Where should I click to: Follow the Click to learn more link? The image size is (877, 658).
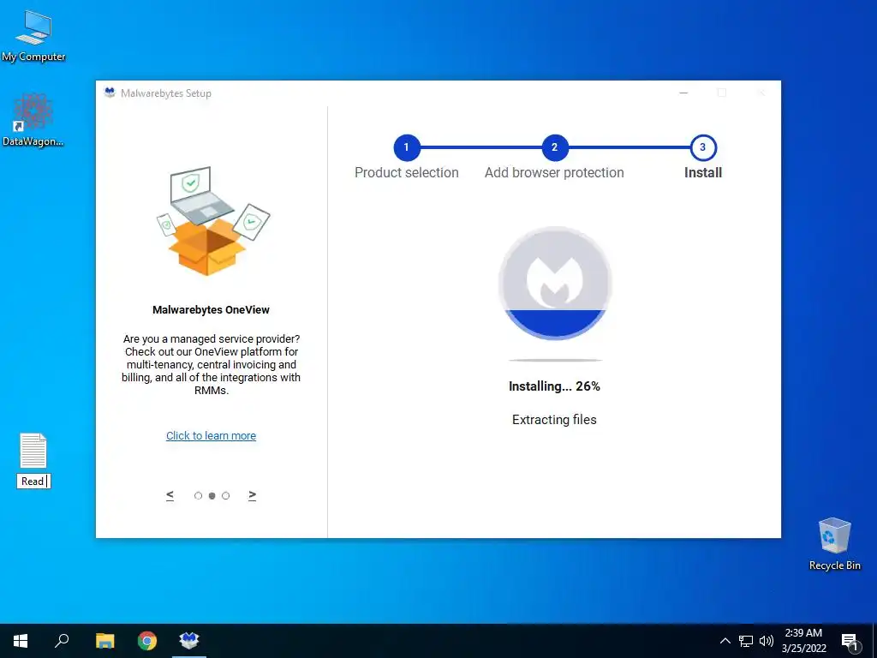pyautogui.click(x=211, y=436)
